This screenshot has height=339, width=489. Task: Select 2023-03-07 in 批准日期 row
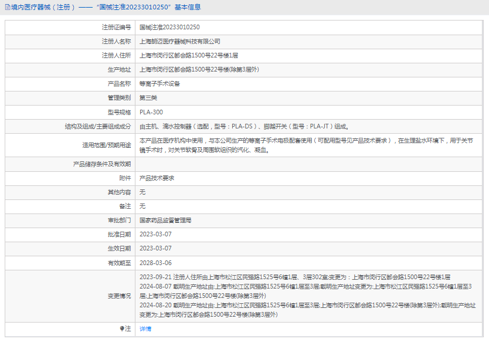[155, 234]
